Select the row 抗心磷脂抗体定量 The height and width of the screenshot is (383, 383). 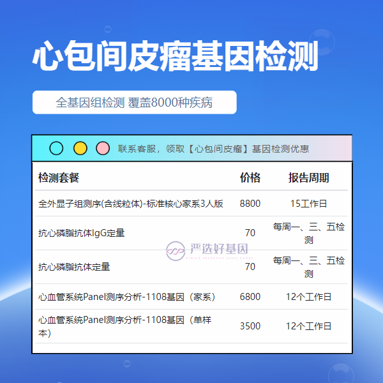[191, 267]
